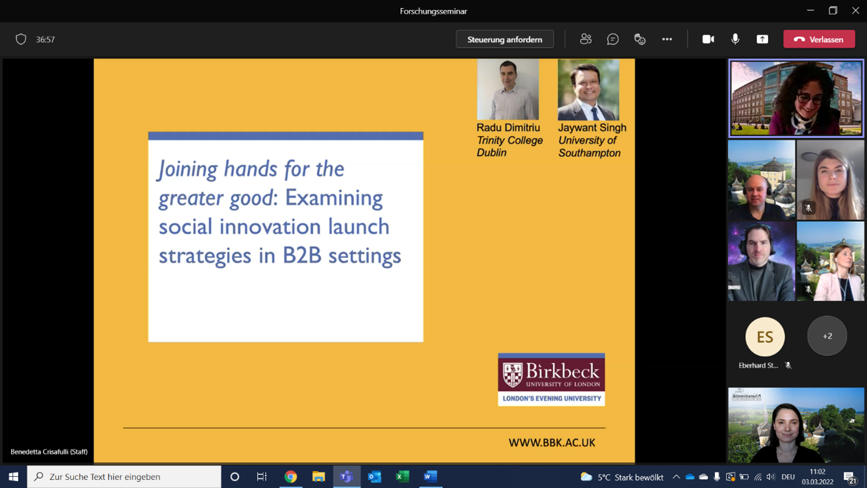This screenshot has width=867, height=488.
Task: Click the red Verlassen button
Action: coord(819,39)
